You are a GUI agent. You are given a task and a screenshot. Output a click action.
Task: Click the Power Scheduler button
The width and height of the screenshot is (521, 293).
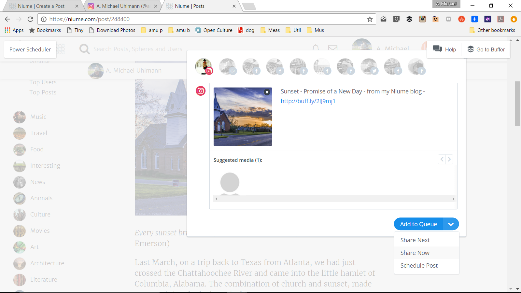pyautogui.click(x=30, y=49)
